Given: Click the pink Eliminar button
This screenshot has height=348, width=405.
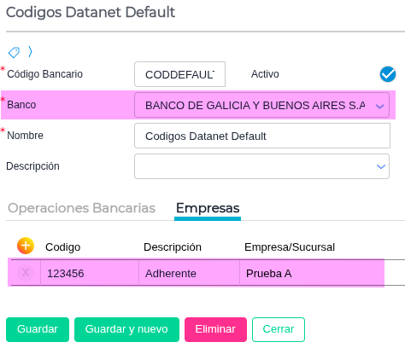Looking at the screenshot, I should (x=215, y=329).
